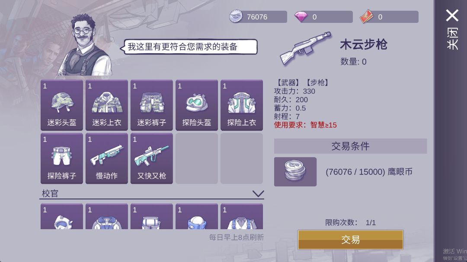
Task: Pick the 探险裤子 explorer pants item
Action: [62, 158]
